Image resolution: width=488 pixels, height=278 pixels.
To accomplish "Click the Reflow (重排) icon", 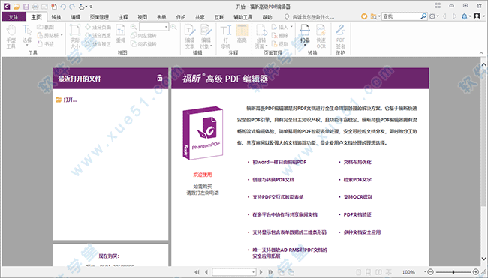I will (x=121, y=34).
